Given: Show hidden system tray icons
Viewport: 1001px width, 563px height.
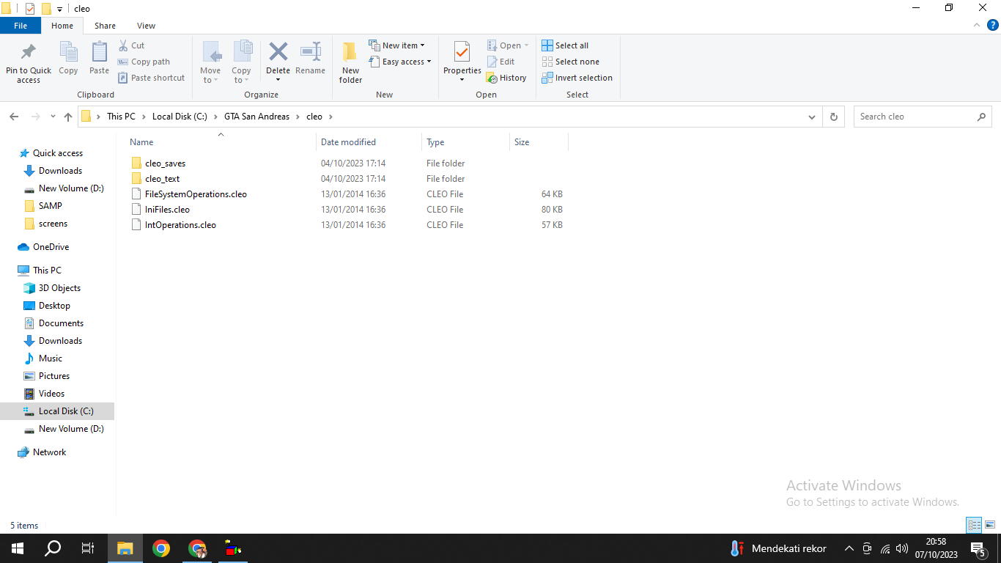Looking at the screenshot, I should click(849, 548).
